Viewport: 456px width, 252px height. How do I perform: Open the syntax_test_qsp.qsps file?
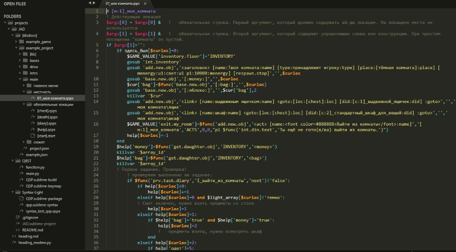click(x=43, y=211)
